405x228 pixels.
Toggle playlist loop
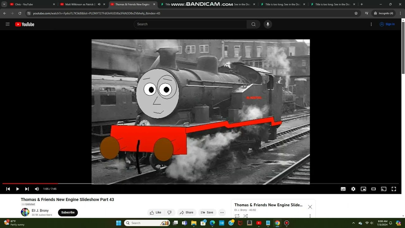(x=237, y=216)
